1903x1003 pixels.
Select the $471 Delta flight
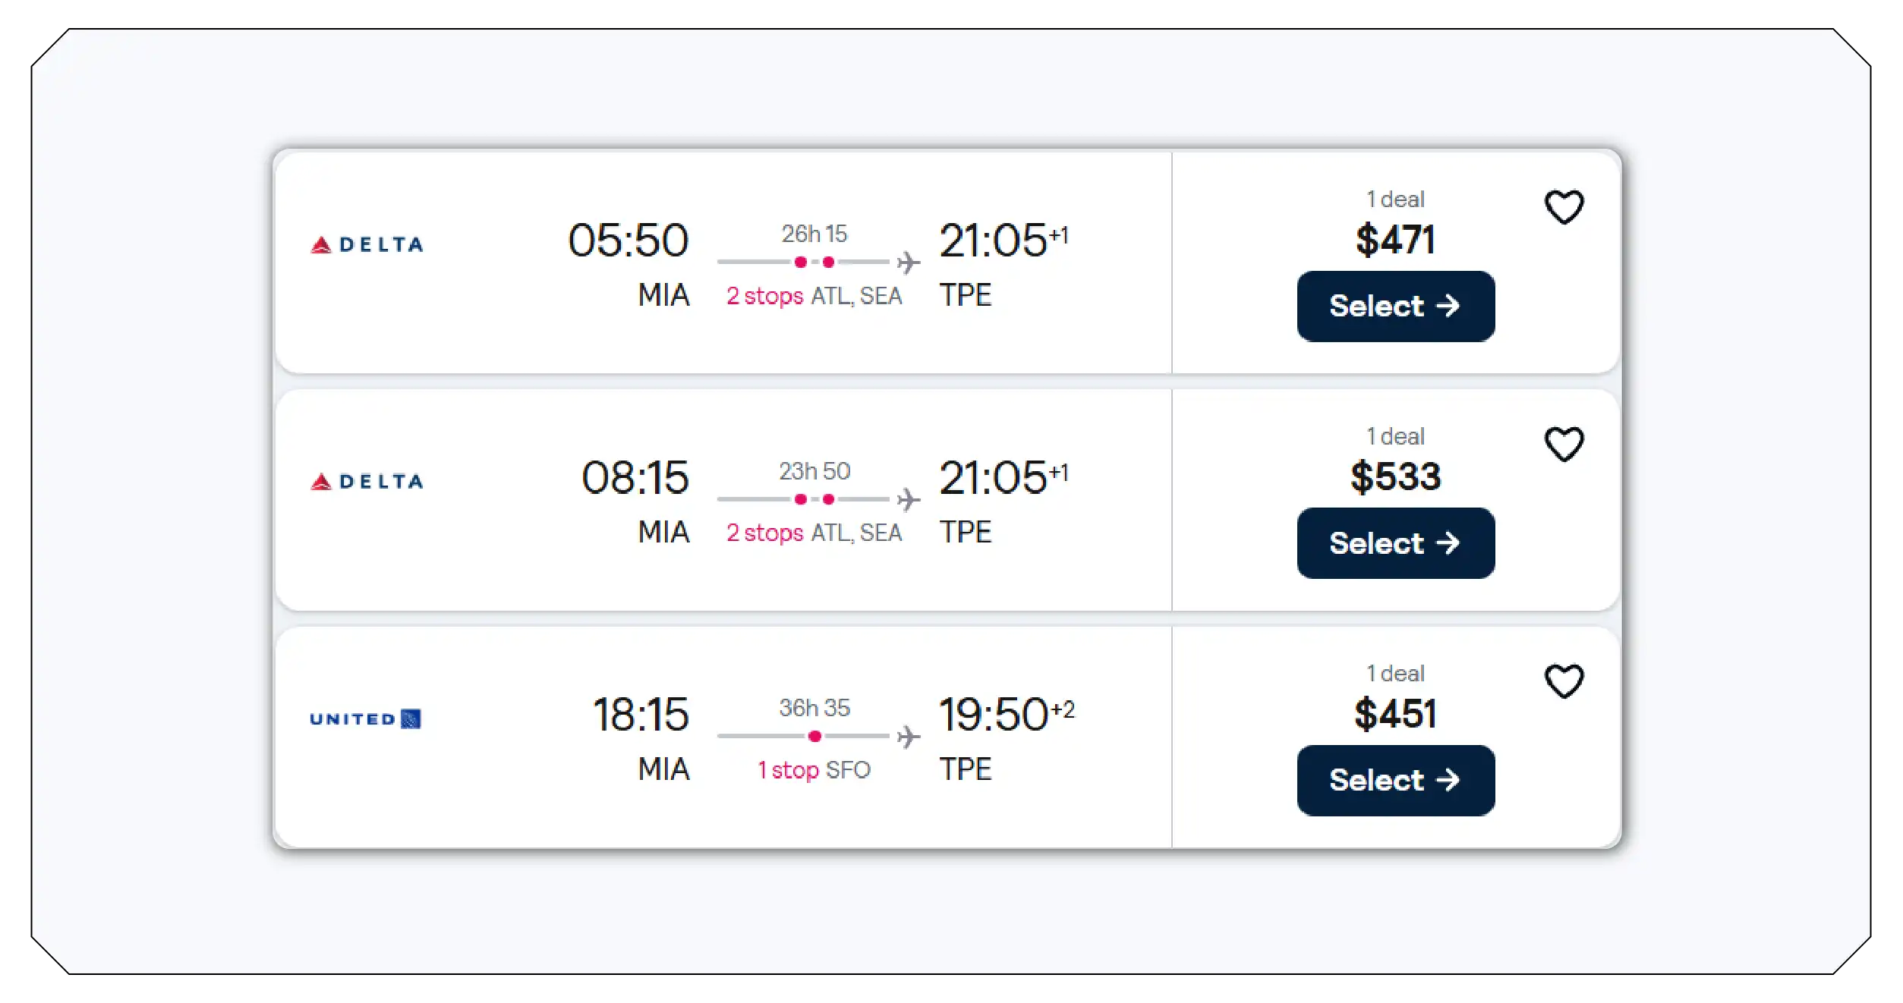click(1395, 306)
